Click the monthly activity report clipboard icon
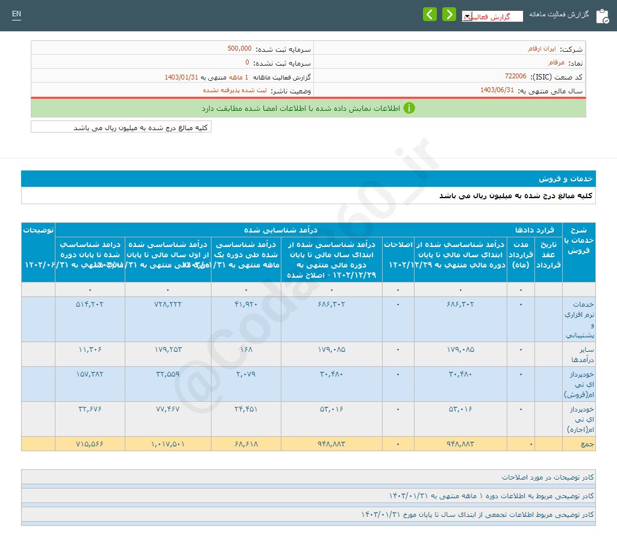The width and height of the screenshot is (617, 550). (602, 16)
